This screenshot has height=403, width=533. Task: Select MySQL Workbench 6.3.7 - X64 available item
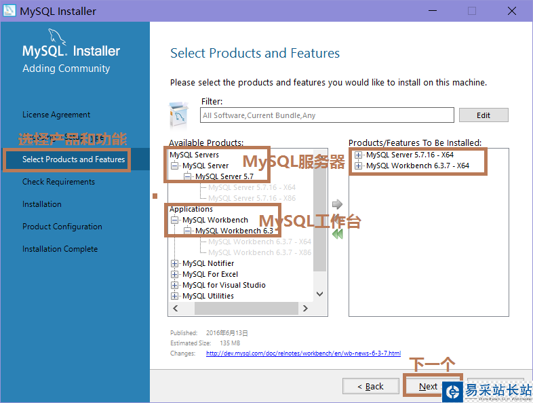[260, 242]
